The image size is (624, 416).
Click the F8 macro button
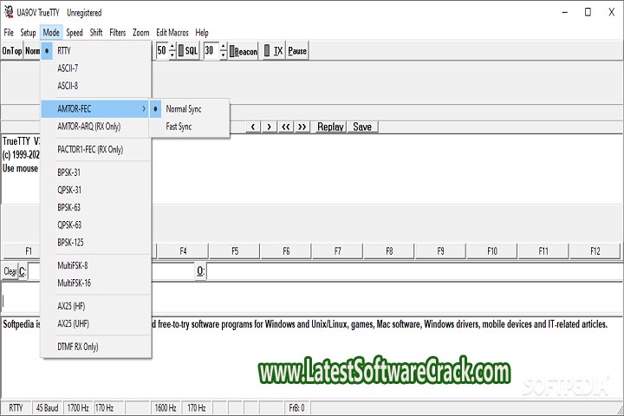pyautogui.click(x=389, y=251)
